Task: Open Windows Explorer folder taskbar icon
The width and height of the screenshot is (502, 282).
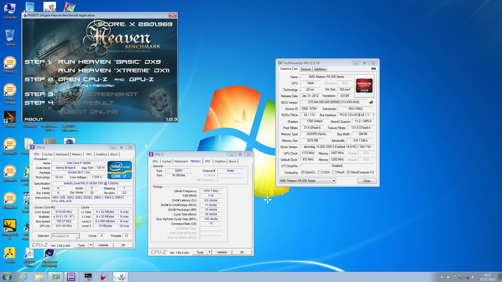Action: [39, 277]
